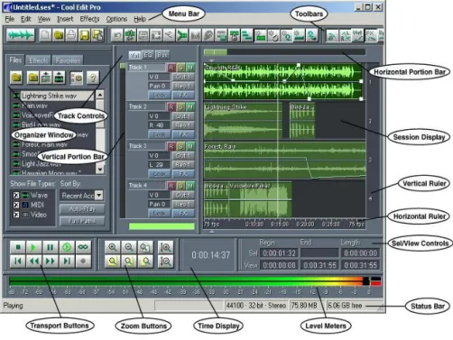Open the File menu
The width and height of the screenshot is (453, 340).
click(x=10, y=19)
